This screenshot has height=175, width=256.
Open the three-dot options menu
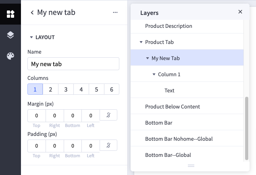(115, 12)
